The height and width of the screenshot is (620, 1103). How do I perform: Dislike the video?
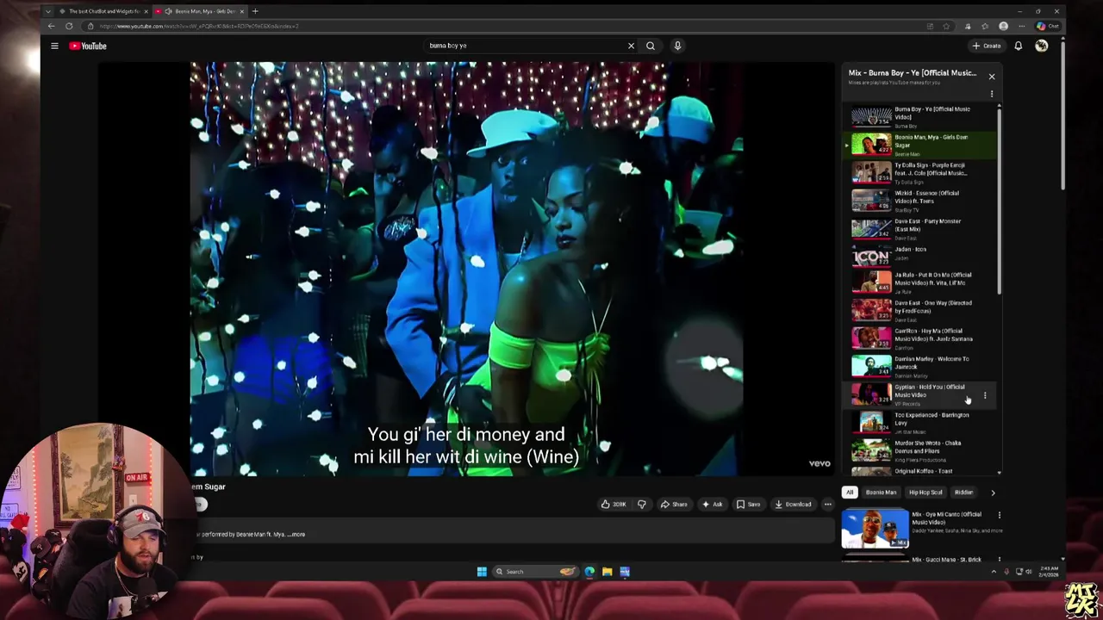point(641,504)
